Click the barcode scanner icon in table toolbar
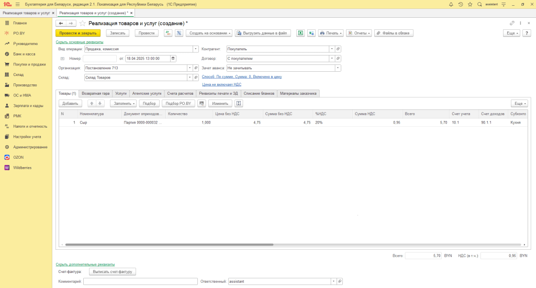 tap(202, 103)
